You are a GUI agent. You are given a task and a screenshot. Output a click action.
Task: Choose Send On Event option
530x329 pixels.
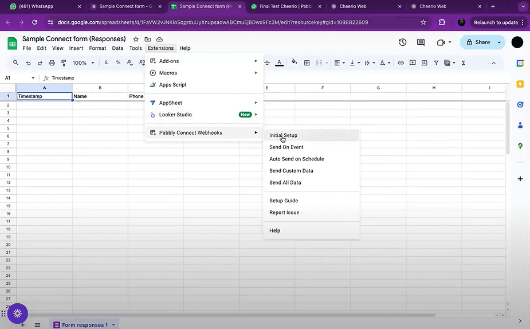coord(286,147)
